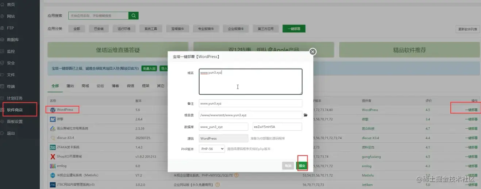The width and height of the screenshot is (481, 189).
Task: Click the JTBC app icon
Action: click(x=53, y=185)
